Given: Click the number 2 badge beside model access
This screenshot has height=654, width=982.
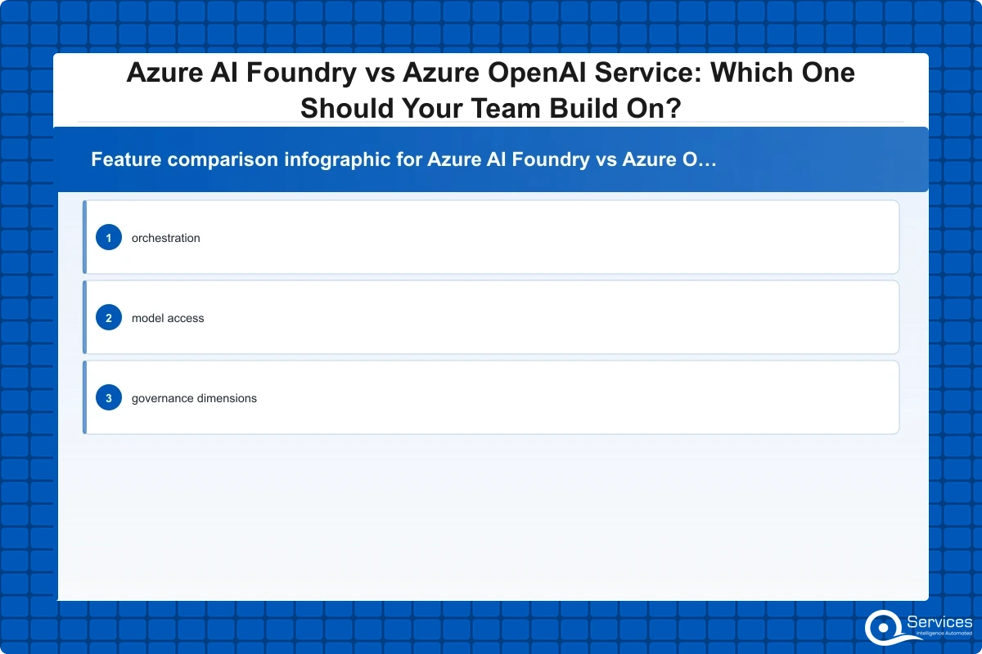Looking at the screenshot, I should (x=109, y=318).
